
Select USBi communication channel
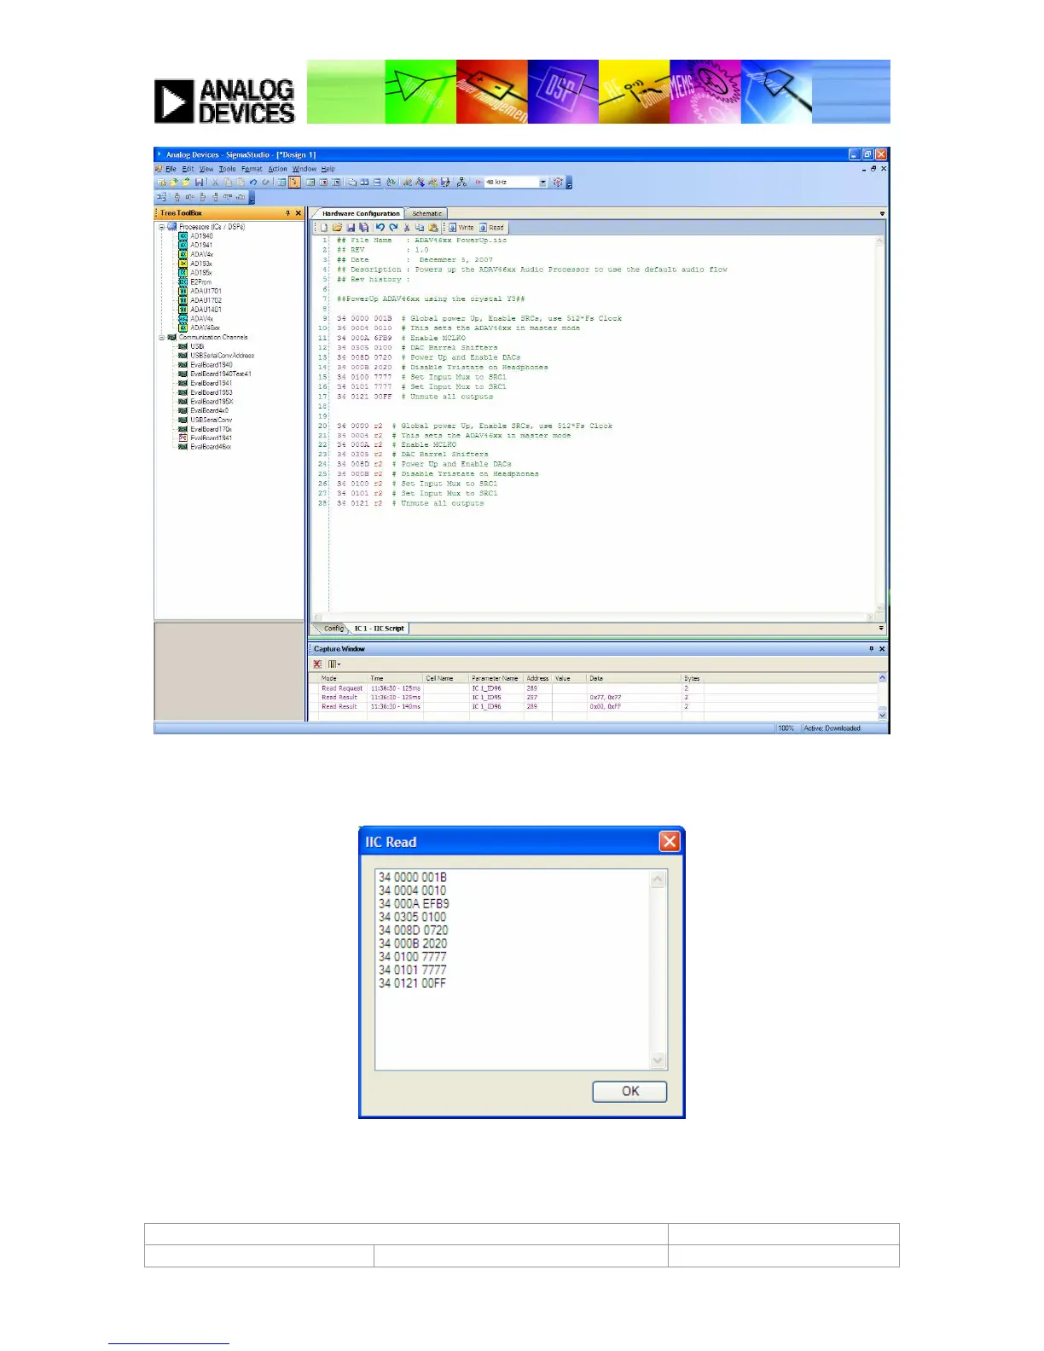[x=197, y=346]
